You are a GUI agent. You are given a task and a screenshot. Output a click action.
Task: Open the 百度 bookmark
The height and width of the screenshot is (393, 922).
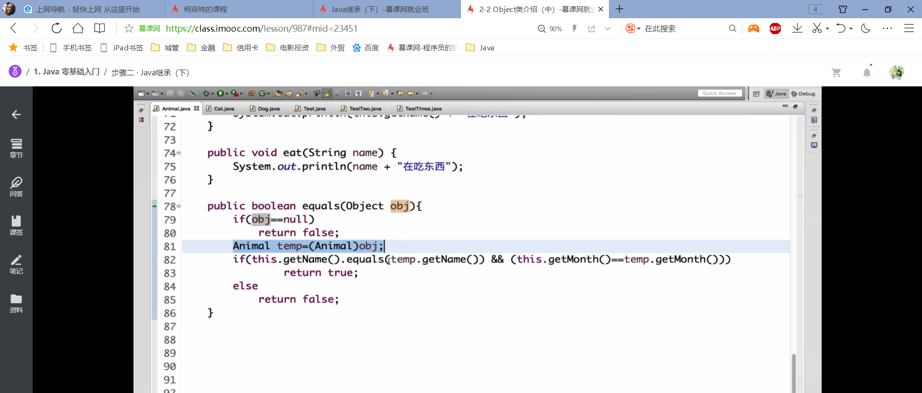(x=366, y=48)
